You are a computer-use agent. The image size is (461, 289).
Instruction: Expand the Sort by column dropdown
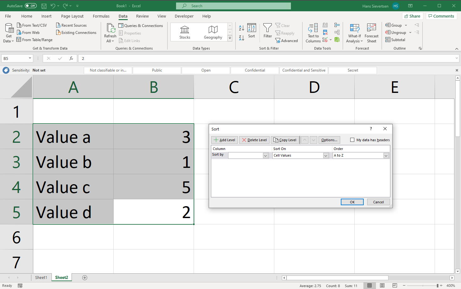pyautogui.click(x=265, y=155)
